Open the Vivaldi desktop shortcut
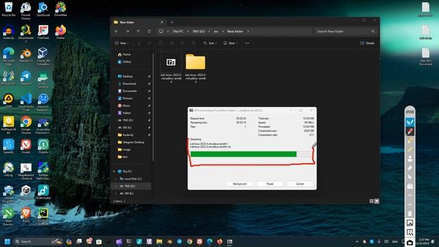Image resolution: width=439 pixels, height=247 pixels. (26, 147)
